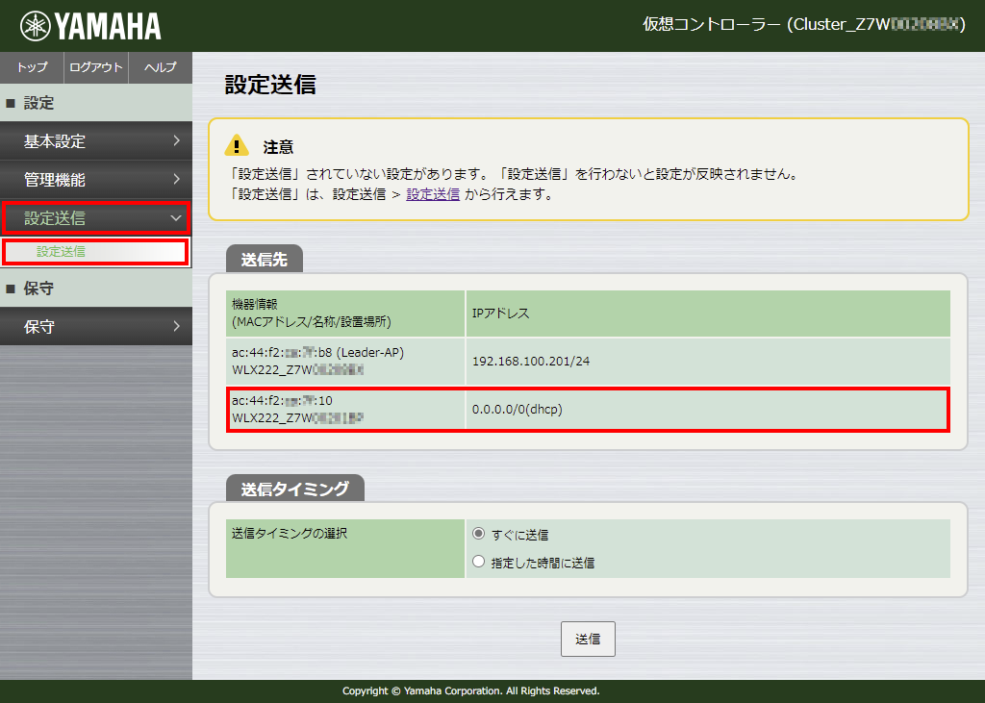This screenshot has width=985, height=703.
Task: Open the ヘルプ page
Action: click(160, 67)
